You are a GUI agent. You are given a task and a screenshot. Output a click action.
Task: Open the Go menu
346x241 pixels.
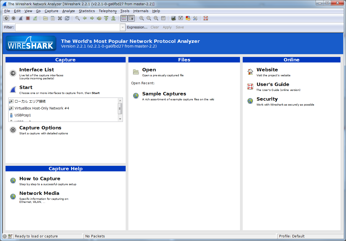[38, 11]
